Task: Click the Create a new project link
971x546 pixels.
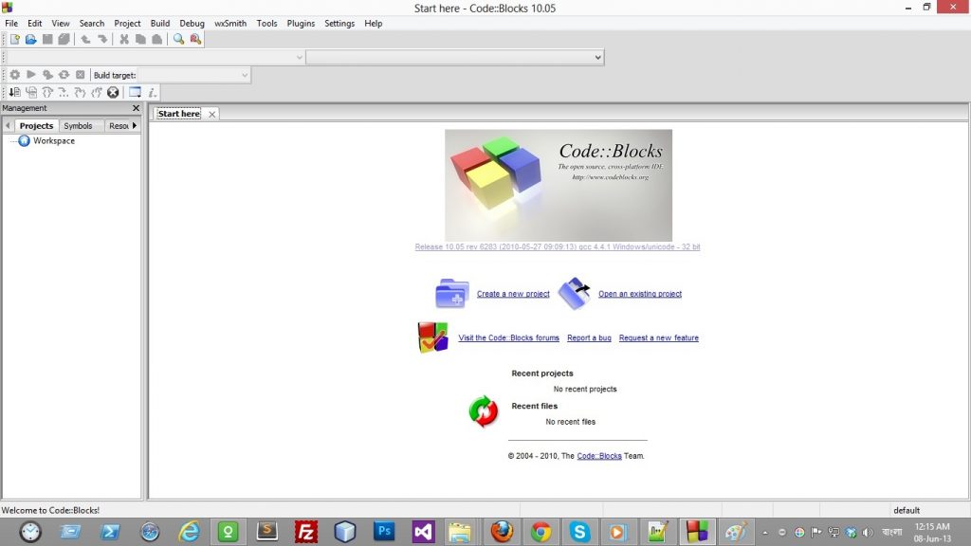Action: pyautogui.click(x=513, y=294)
